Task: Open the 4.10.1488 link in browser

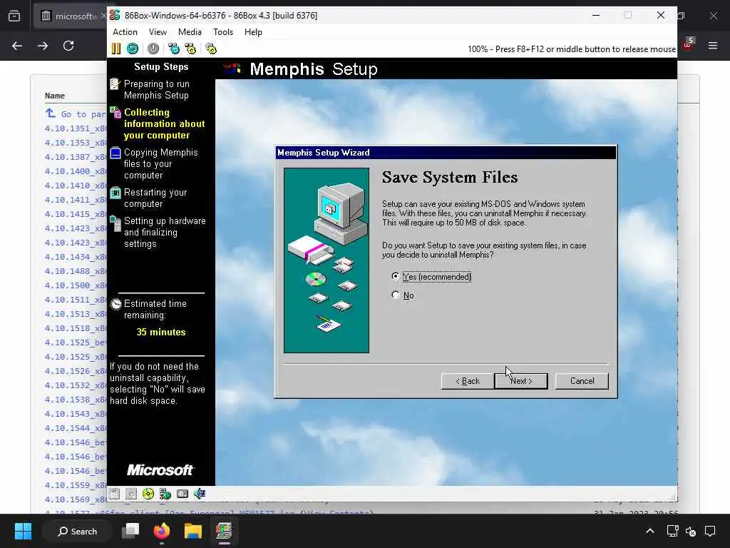Action: [x=76, y=271]
